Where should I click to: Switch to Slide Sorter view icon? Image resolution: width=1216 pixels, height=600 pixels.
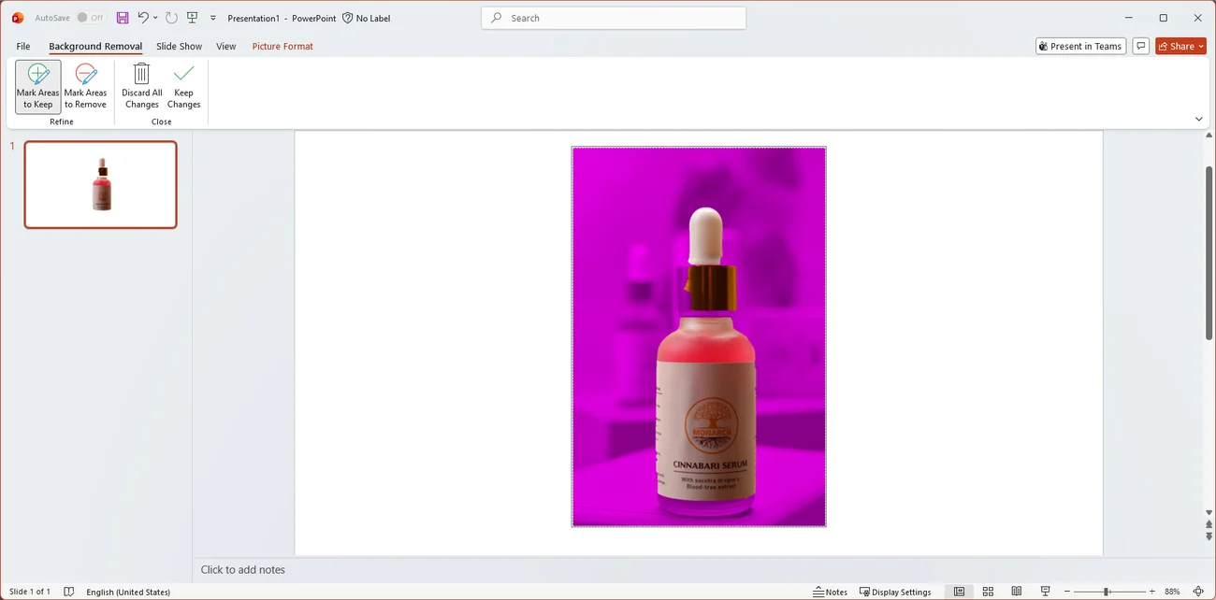coord(988,592)
